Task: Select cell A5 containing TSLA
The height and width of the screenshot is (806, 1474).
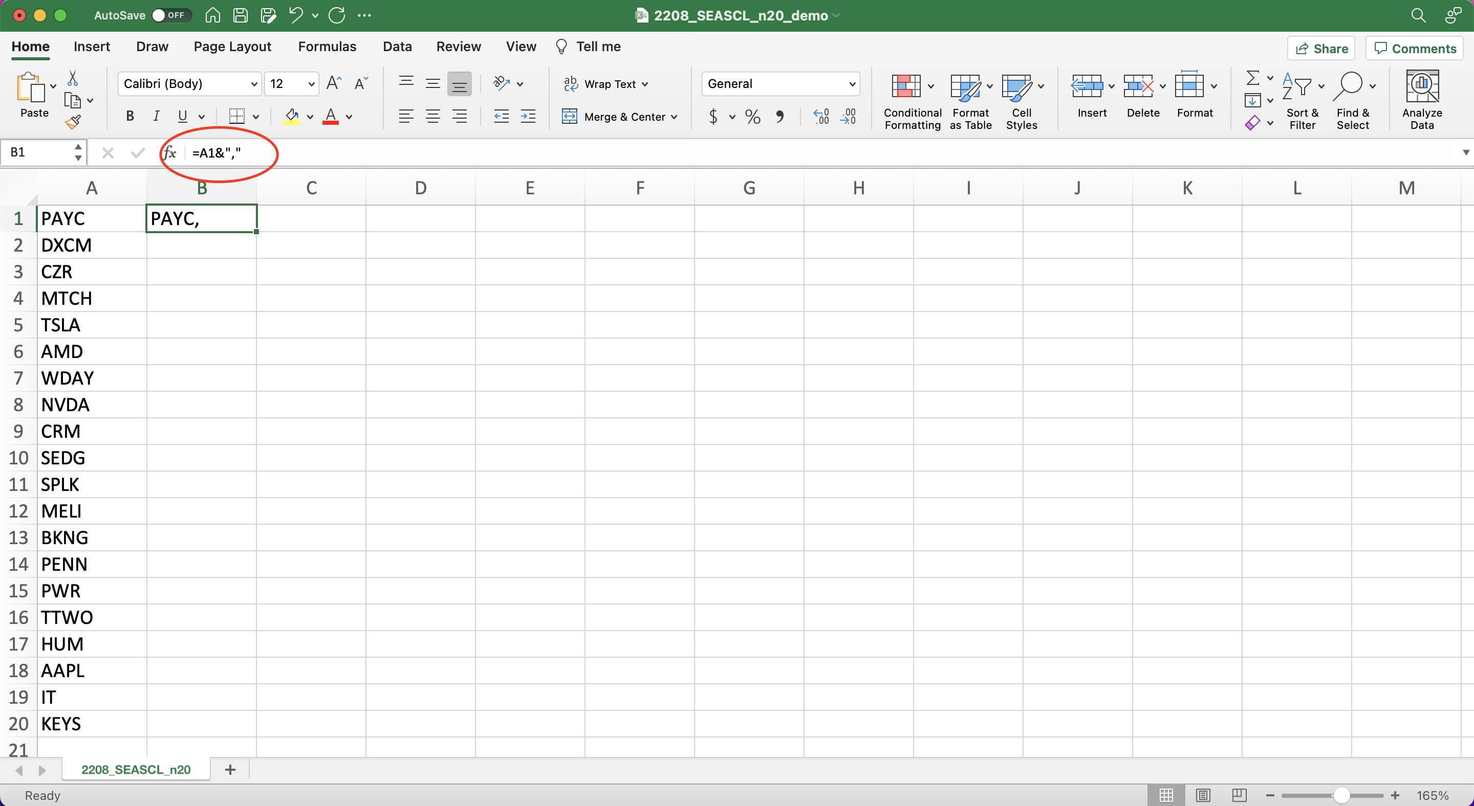Action: [92, 325]
